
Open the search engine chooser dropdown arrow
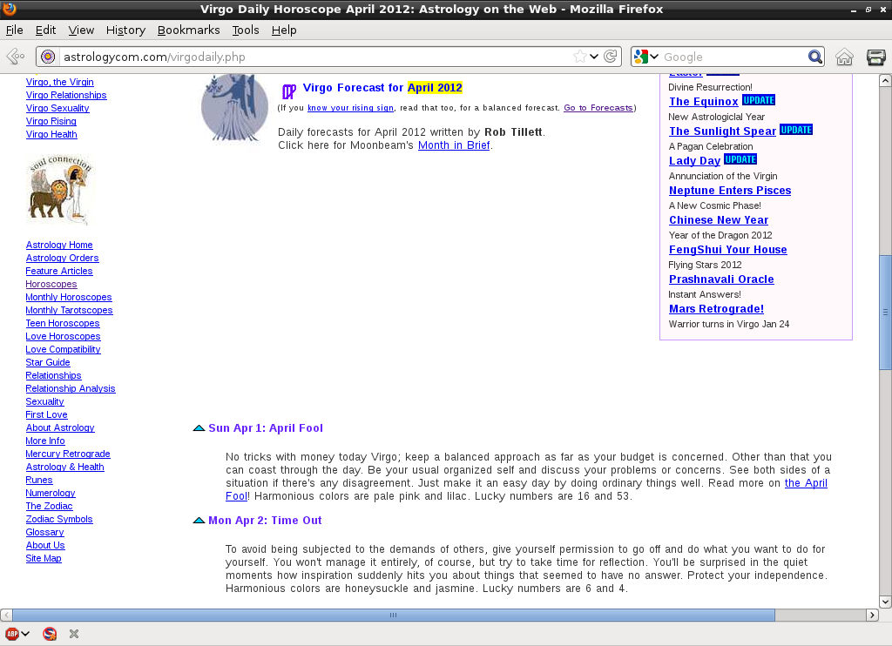(654, 57)
